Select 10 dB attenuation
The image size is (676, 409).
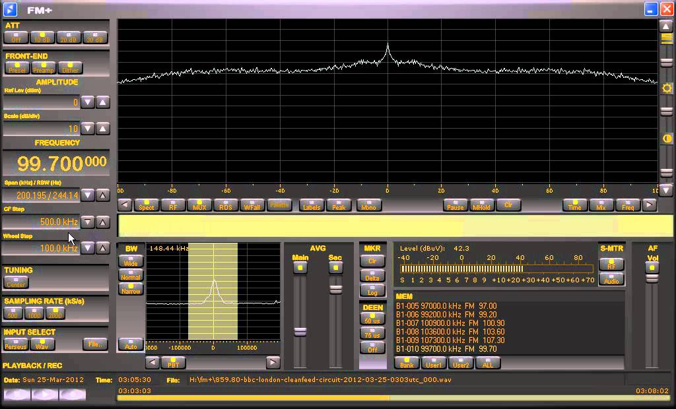(x=42, y=38)
